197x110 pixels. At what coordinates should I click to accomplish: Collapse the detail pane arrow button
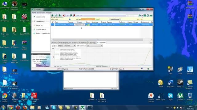(x=151, y=43)
